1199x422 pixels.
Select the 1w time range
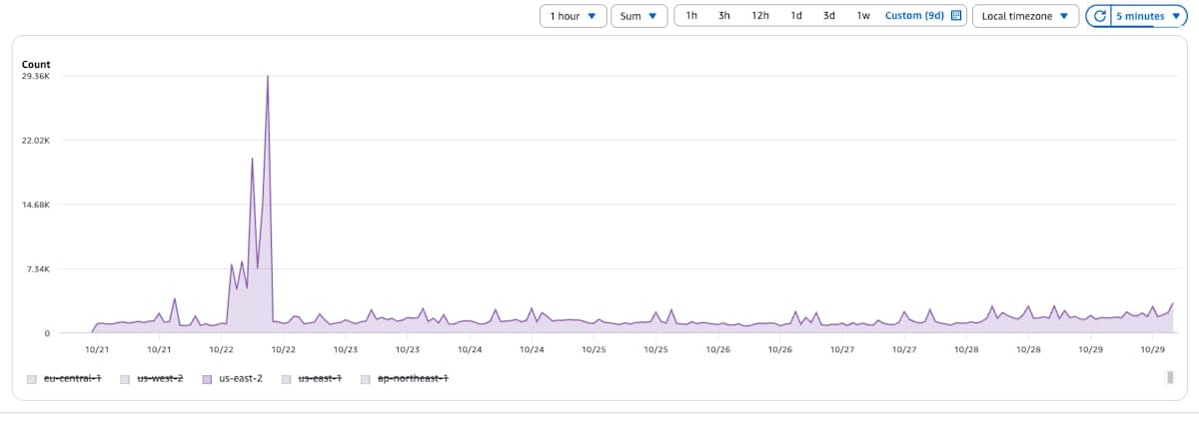click(x=863, y=16)
